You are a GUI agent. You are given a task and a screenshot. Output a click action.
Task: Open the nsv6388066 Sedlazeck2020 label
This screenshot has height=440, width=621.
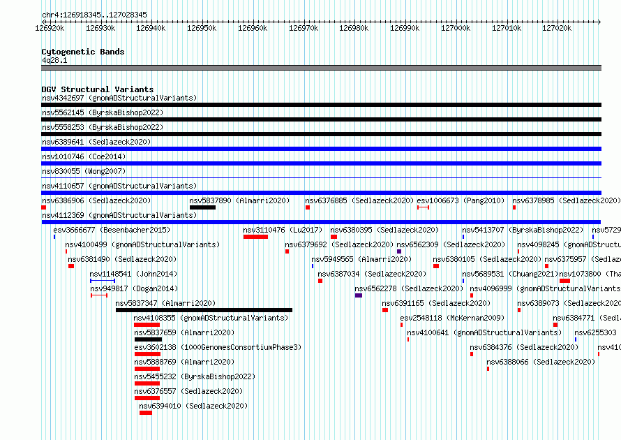click(x=541, y=362)
